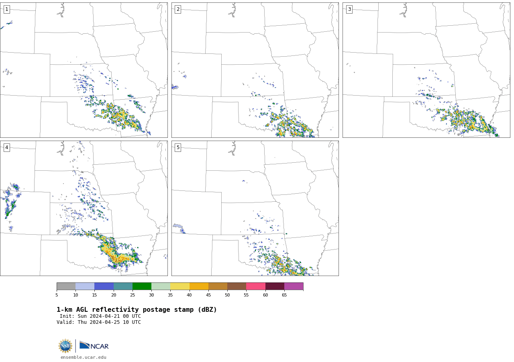514x362 pixels.
Task: Click the colorbar tick label 50
Action: point(227,295)
